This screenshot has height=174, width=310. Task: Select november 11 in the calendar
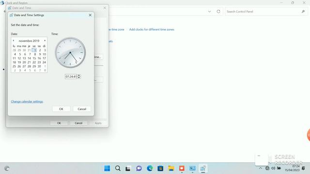[x=14, y=58]
